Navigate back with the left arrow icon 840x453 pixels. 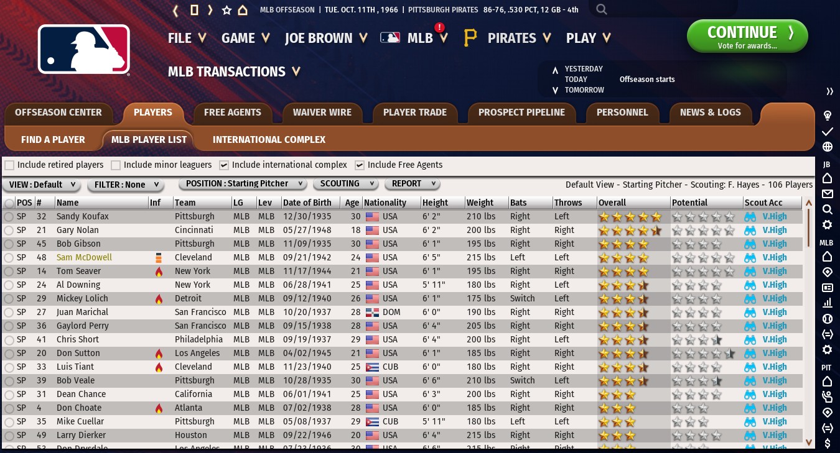point(176,10)
